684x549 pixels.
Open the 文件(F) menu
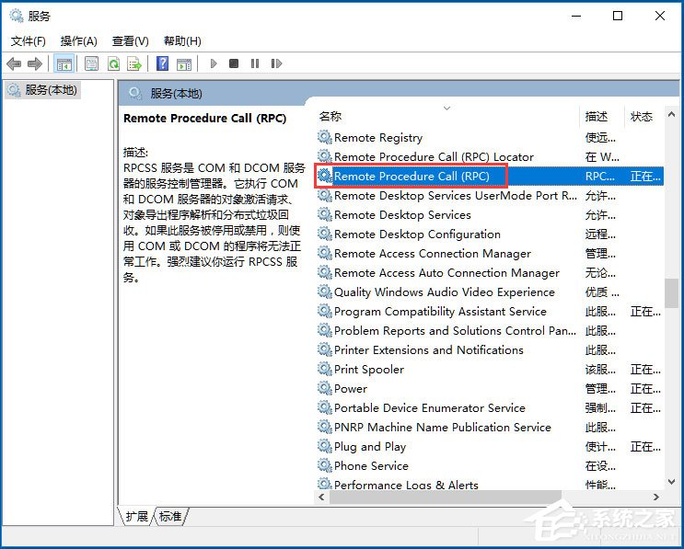[x=28, y=41]
